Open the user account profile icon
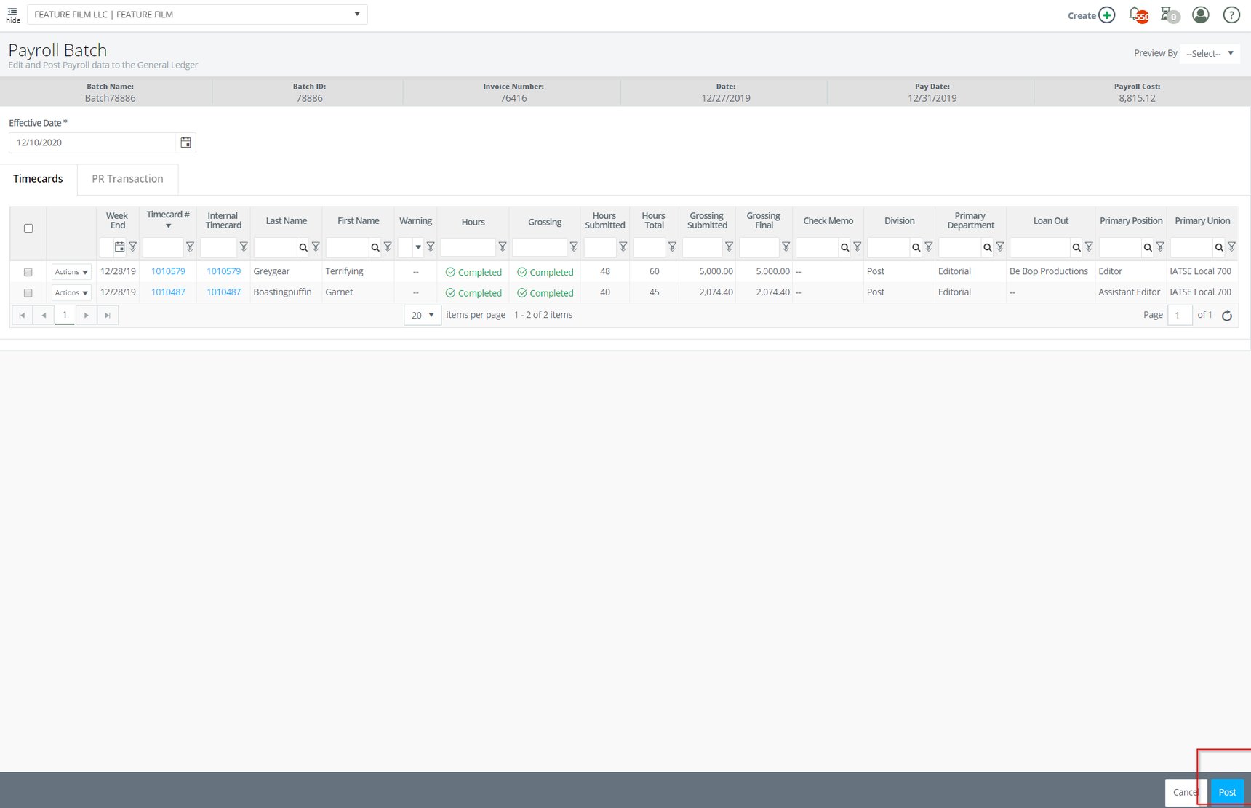This screenshot has height=808, width=1251. click(1200, 15)
